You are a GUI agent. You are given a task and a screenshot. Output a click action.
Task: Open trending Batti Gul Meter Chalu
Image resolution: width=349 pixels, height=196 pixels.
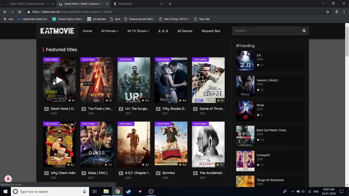click(270, 136)
